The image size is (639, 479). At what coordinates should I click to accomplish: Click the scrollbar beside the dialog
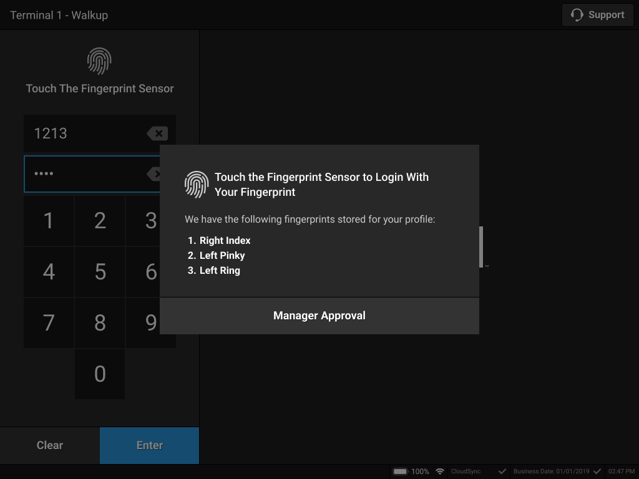480,246
